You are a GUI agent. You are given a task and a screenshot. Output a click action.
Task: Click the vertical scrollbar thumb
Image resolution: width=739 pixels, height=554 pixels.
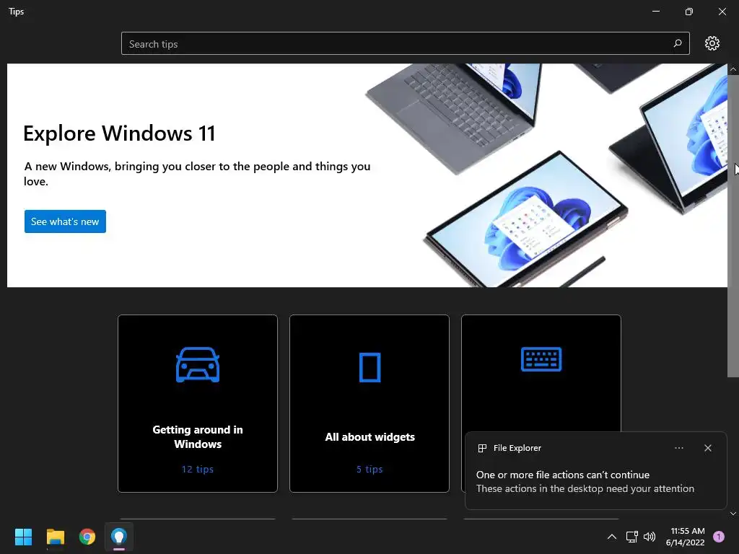click(x=733, y=226)
